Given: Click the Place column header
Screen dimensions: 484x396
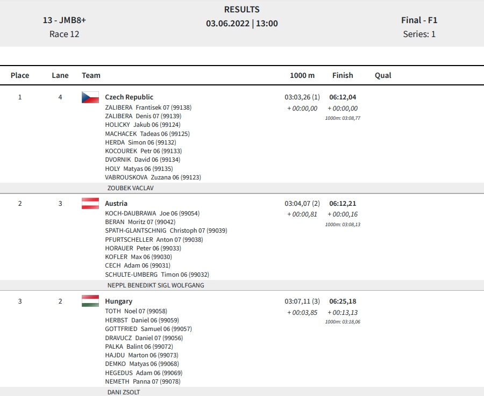Looking at the screenshot, I should tap(20, 75).
